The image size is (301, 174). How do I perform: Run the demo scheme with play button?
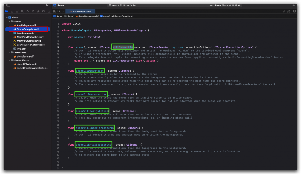click(47, 5)
